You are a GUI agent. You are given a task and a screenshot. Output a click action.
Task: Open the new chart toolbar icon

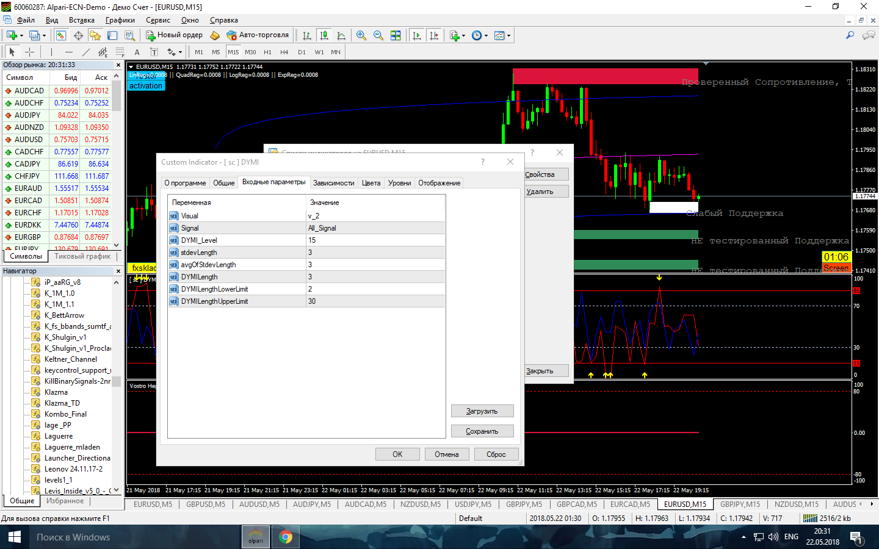[12, 35]
